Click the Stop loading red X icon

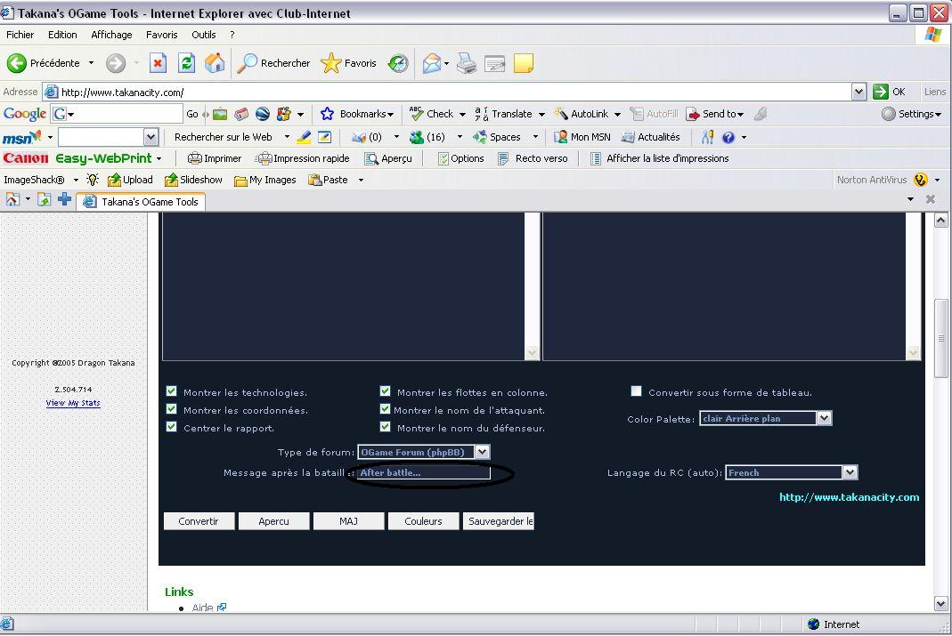[158, 63]
